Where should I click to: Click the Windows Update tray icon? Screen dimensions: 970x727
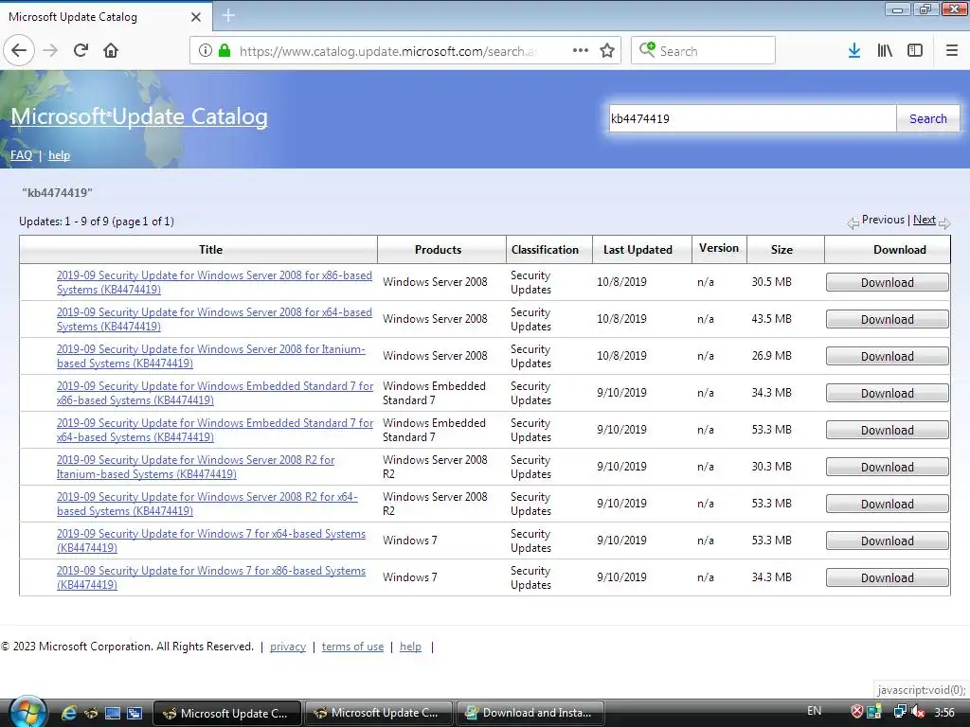[x=874, y=712]
